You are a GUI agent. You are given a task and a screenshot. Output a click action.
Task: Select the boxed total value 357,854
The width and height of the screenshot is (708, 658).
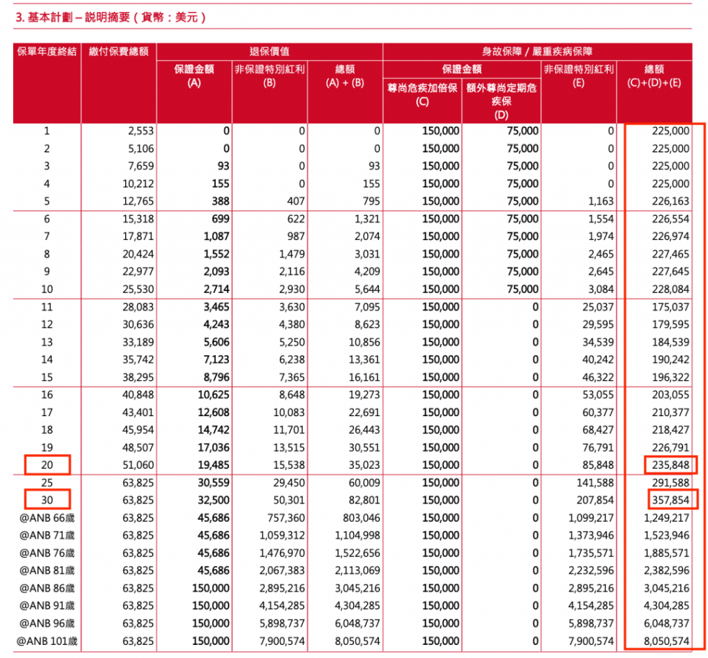[x=672, y=499]
